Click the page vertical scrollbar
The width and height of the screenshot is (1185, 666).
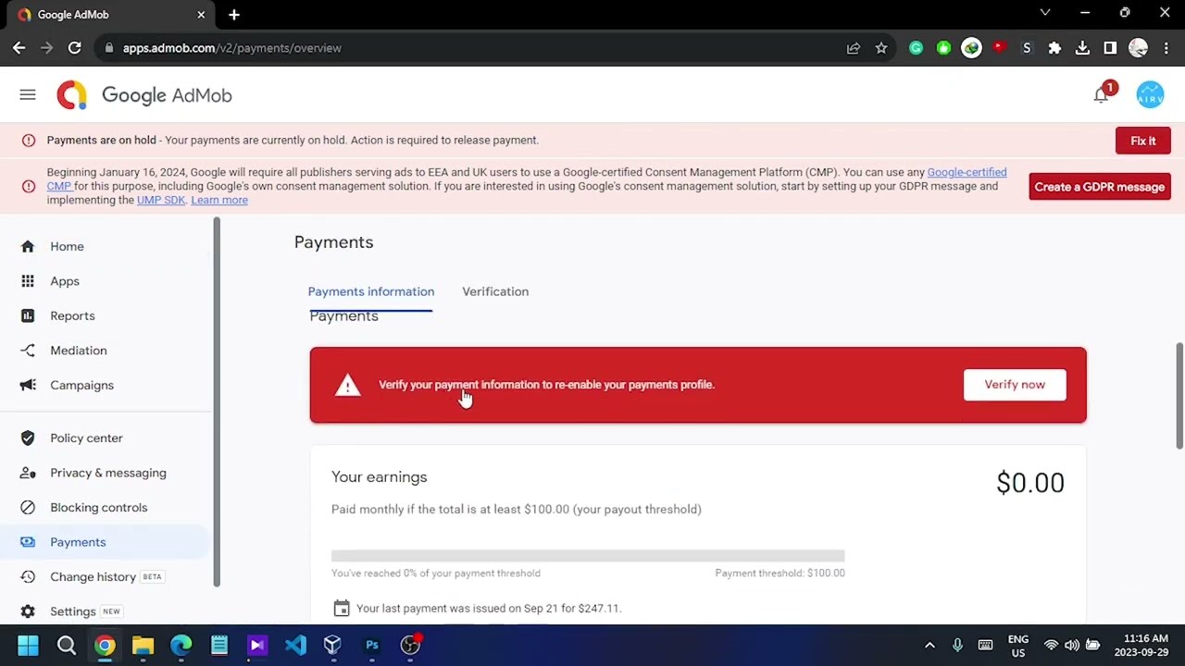(1179, 395)
